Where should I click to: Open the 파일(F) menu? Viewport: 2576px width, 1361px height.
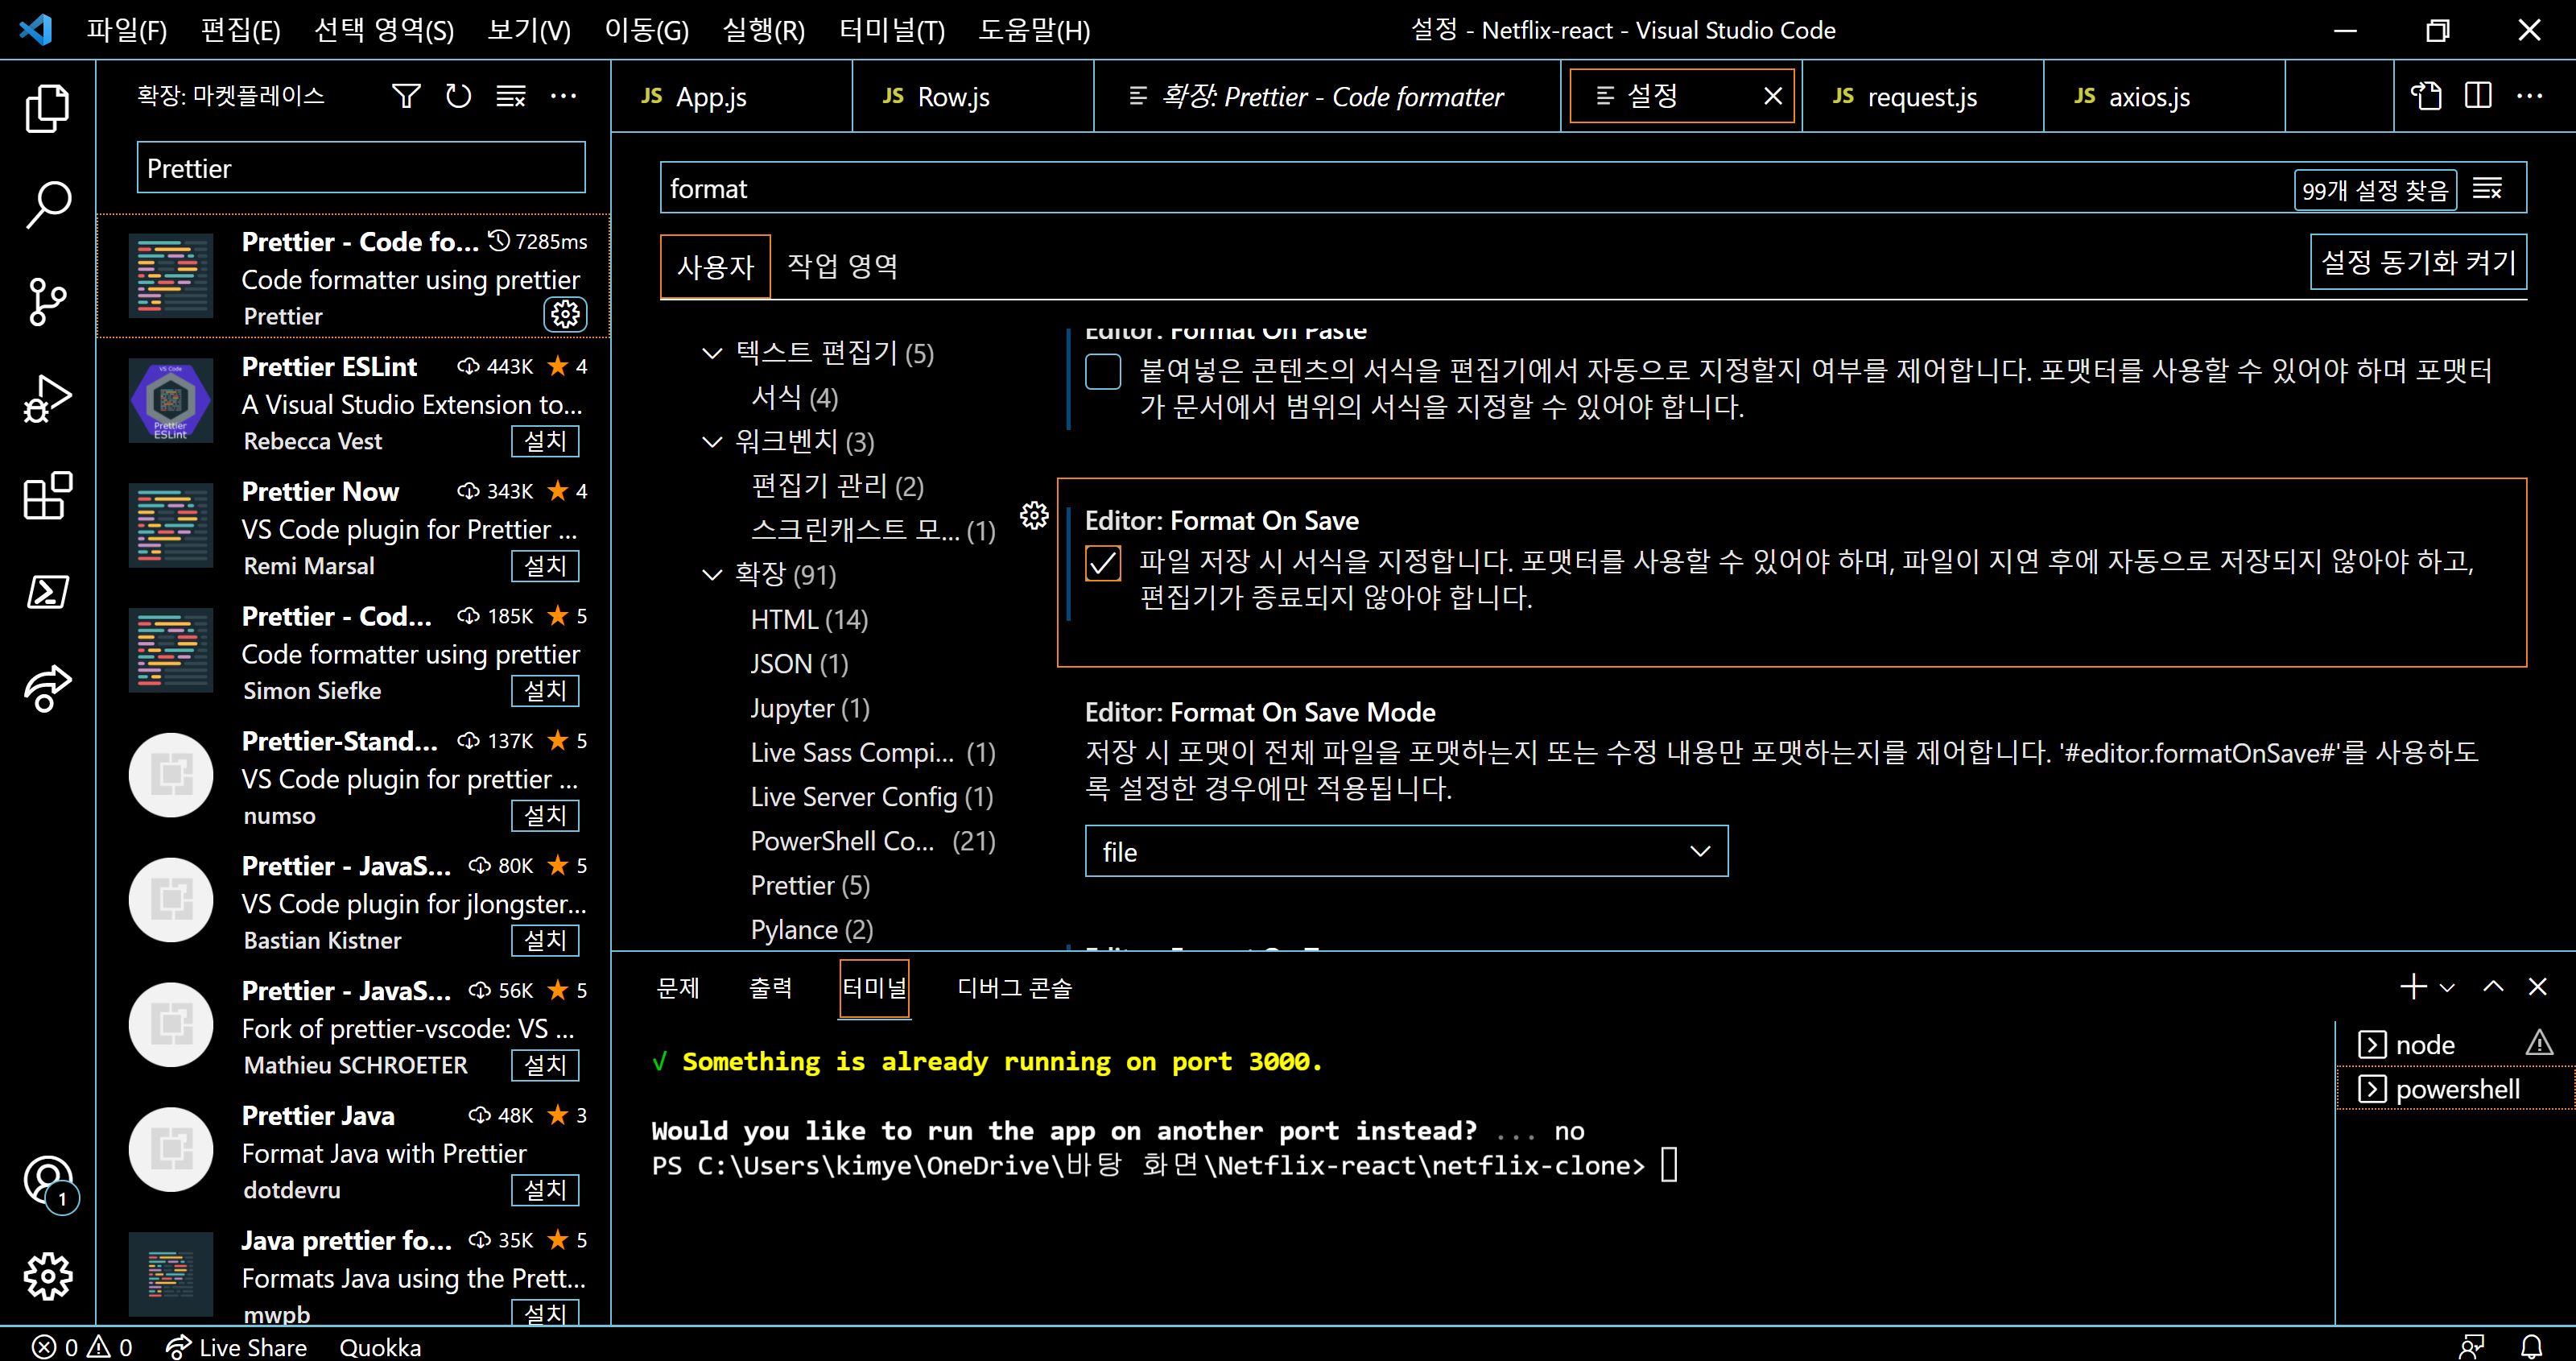click(126, 30)
